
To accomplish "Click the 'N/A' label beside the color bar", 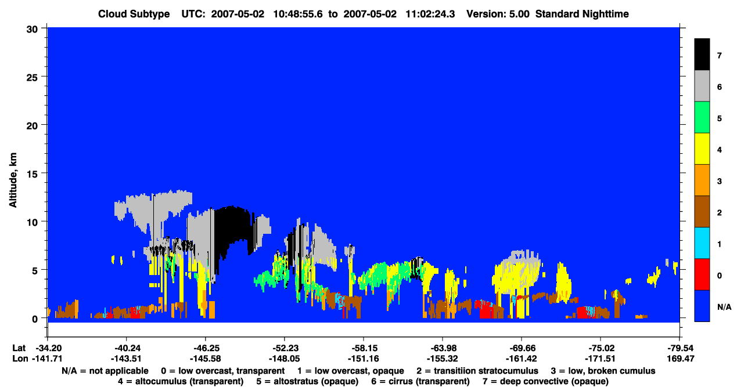I will pyautogui.click(x=724, y=306).
